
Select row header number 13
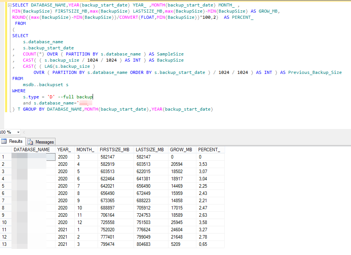point(6,244)
